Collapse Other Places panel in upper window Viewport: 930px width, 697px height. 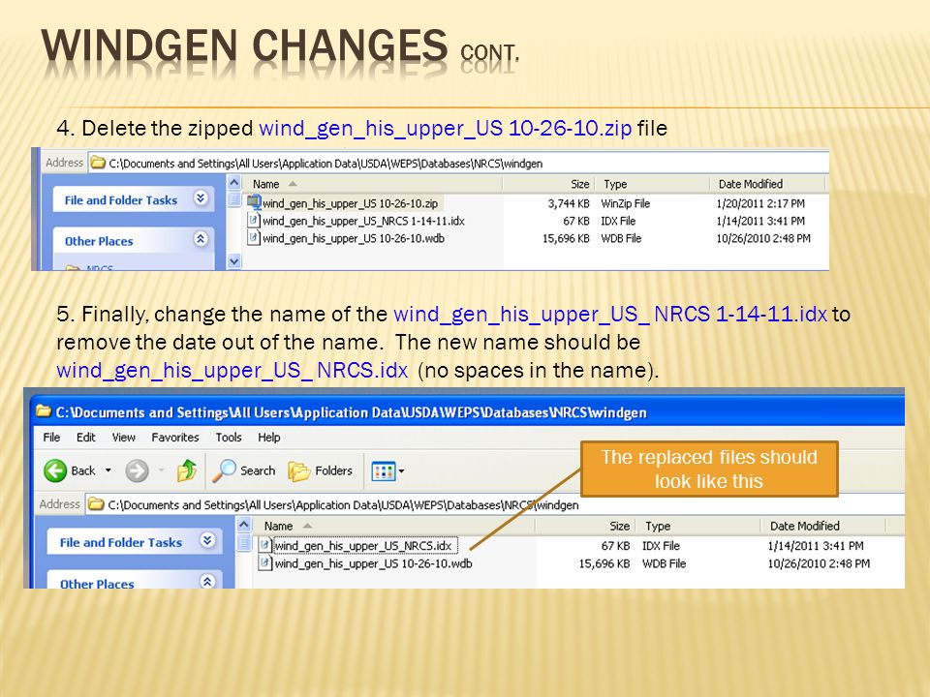point(201,239)
